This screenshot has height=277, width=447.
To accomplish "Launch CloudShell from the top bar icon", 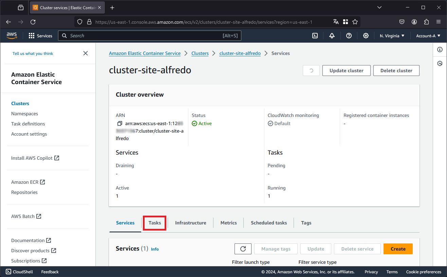I will [x=315, y=36].
